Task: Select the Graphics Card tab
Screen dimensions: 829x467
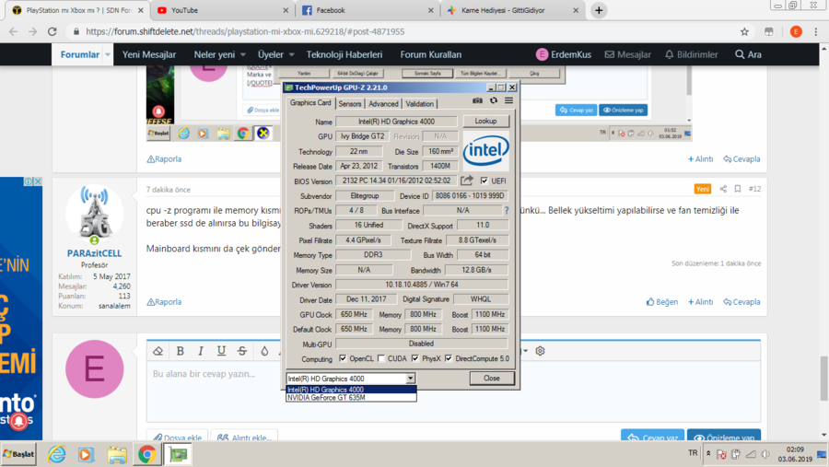Action: 310,102
